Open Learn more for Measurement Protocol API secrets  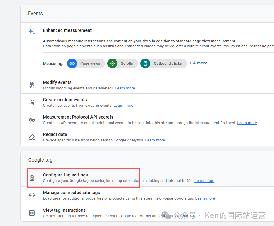(x=247, y=123)
